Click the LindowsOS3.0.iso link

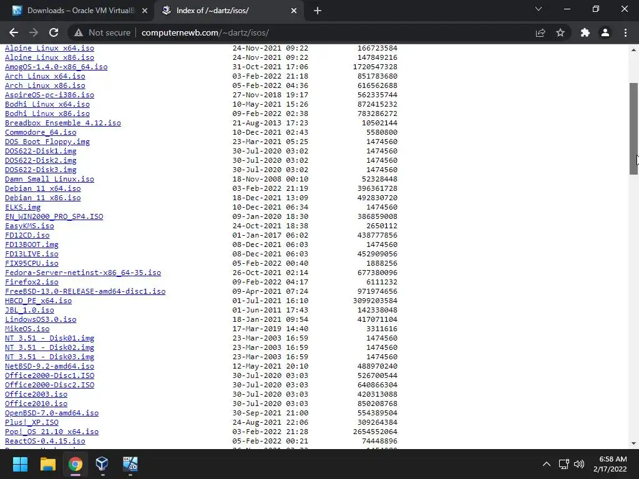pyautogui.click(x=41, y=320)
